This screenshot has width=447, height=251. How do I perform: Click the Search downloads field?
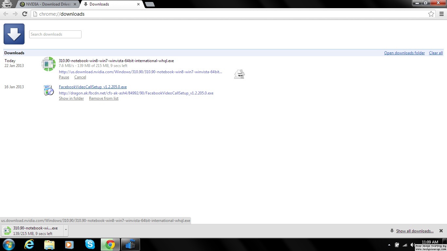pos(55,34)
